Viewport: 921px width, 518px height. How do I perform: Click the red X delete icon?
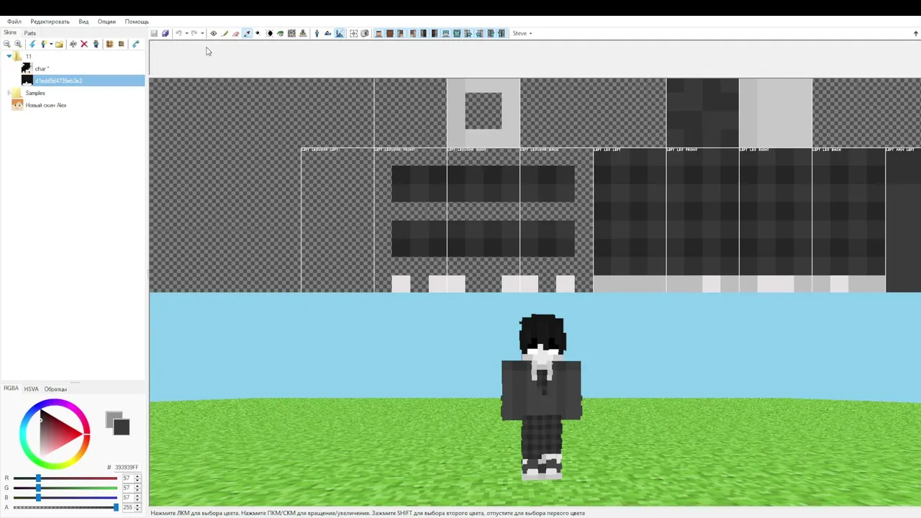[84, 44]
